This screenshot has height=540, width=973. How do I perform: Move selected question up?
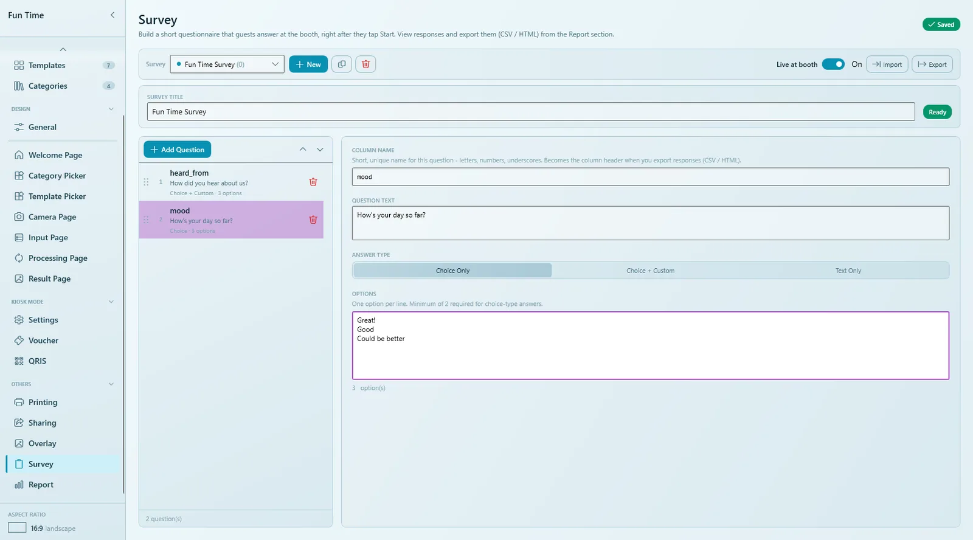(303, 150)
